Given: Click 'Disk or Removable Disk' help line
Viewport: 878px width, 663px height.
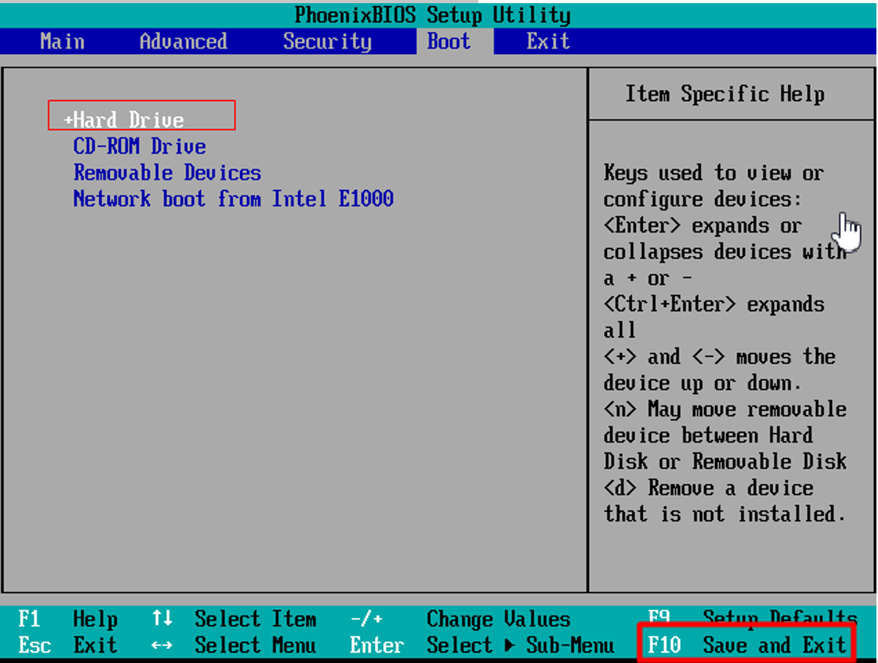Looking at the screenshot, I should click(725, 461).
